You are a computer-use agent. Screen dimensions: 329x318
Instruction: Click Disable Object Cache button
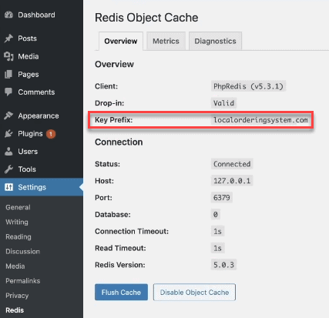(x=194, y=292)
